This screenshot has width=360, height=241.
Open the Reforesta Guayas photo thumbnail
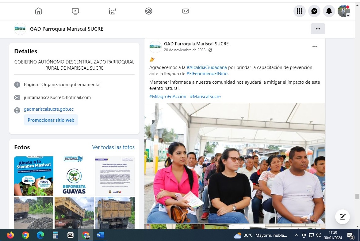(74, 176)
